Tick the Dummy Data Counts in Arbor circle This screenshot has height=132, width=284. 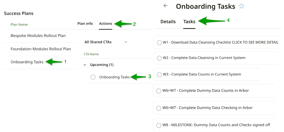click(159, 91)
